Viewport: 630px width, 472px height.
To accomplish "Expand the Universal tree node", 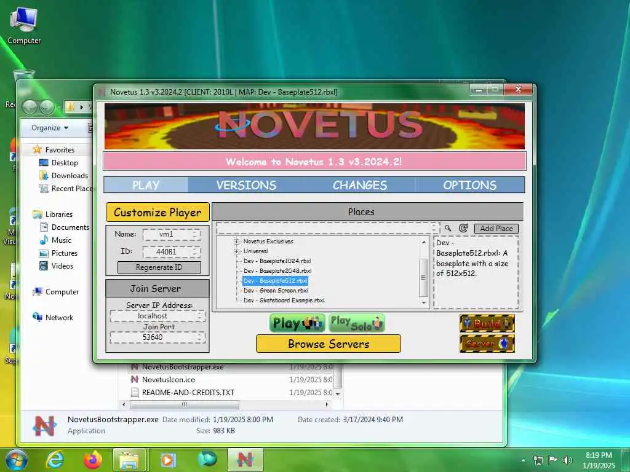I will pos(237,251).
